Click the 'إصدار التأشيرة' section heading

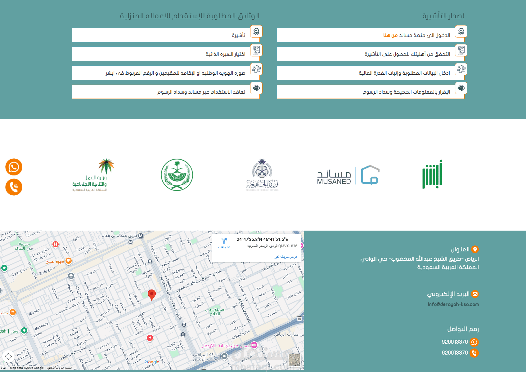point(443,16)
